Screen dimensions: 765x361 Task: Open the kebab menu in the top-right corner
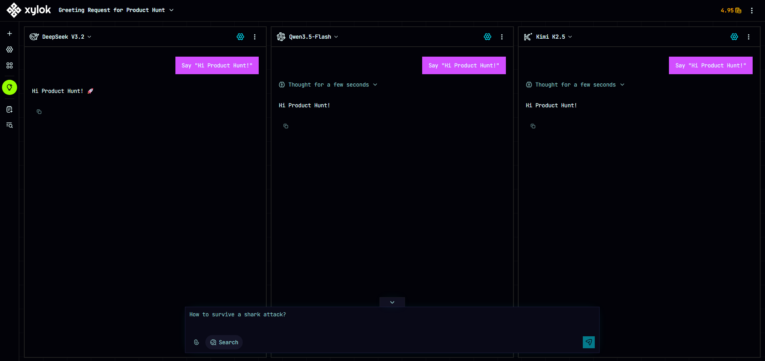(752, 10)
